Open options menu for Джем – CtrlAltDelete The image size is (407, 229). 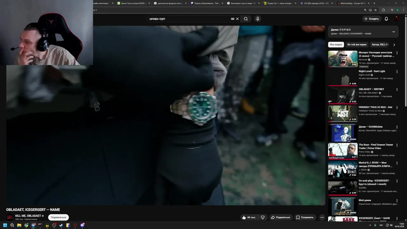[x=397, y=127]
